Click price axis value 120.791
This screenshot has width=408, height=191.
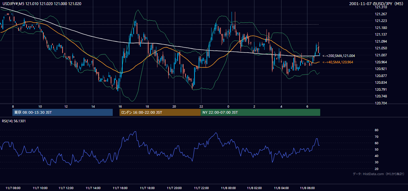tap(381, 89)
